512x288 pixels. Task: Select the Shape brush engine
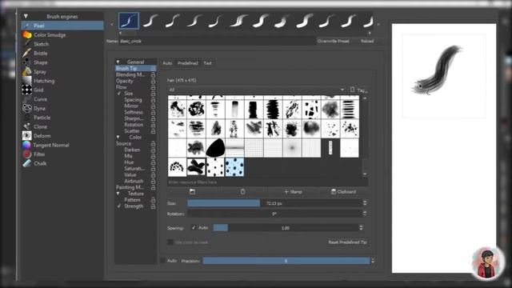[62, 62]
